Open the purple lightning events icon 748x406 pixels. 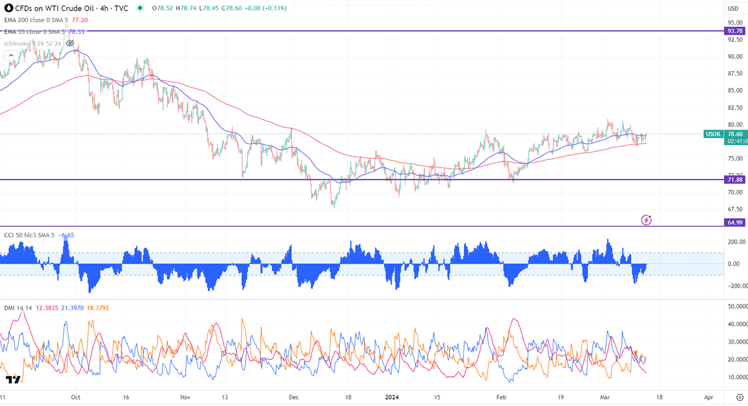point(646,220)
